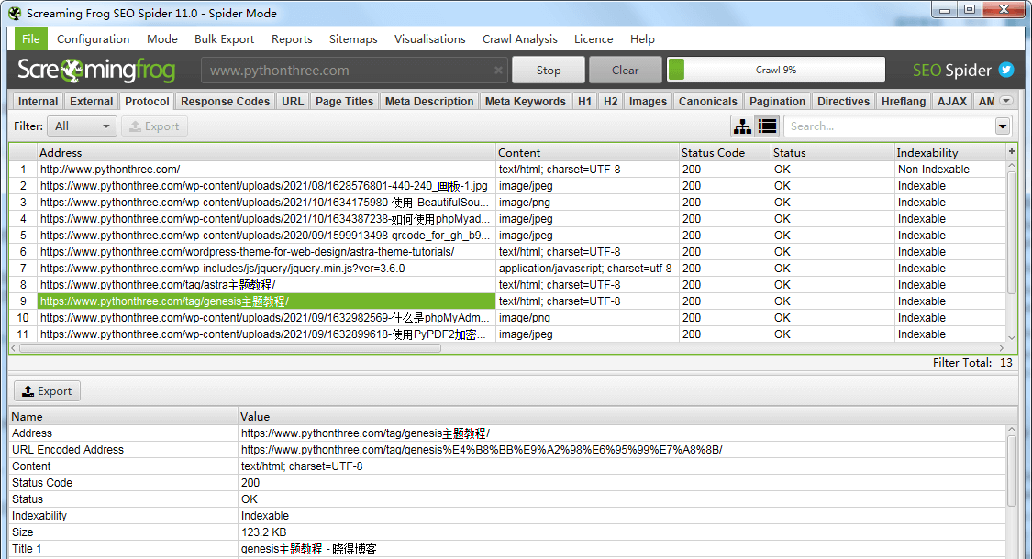The image size is (1032, 559).
Task: Click the Crawl 9% progress bar
Action: pos(776,70)
